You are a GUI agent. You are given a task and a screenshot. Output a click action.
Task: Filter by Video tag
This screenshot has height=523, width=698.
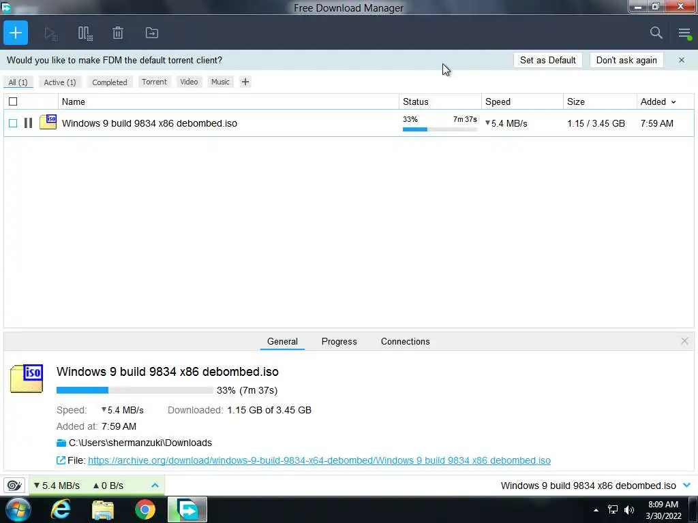[189, 82]
